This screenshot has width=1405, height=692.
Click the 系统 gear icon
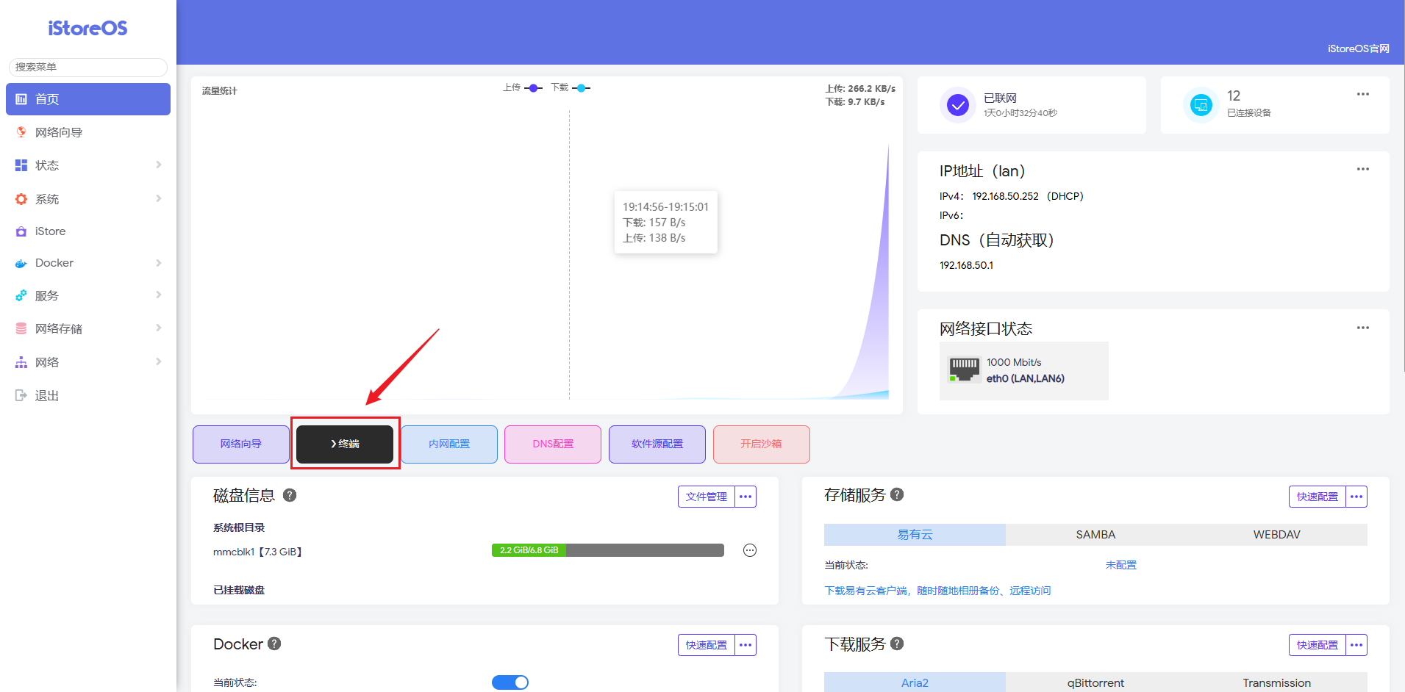[x=21, y=199]
